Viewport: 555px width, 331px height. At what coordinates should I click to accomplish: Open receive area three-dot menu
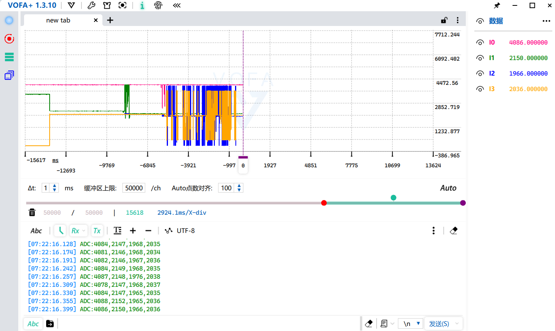pos(434,231)
